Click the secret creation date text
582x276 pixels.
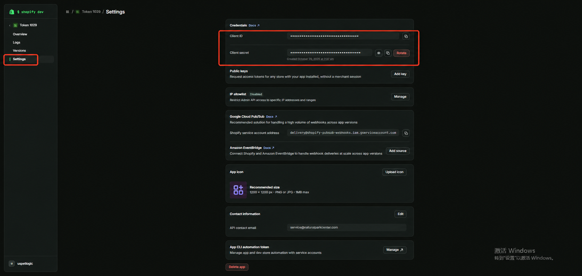(310, 59)
